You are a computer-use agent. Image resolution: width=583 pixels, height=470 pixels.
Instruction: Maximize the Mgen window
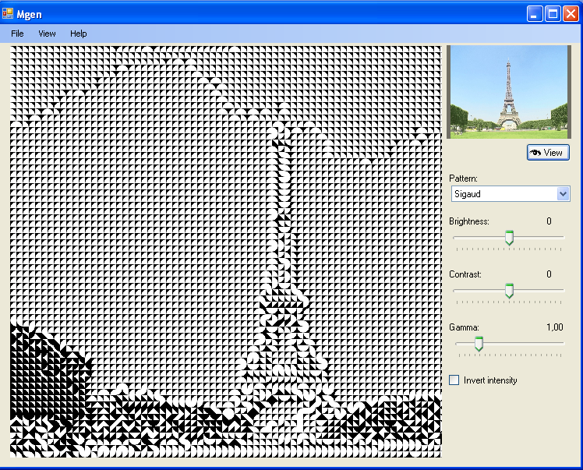[553, 14]
